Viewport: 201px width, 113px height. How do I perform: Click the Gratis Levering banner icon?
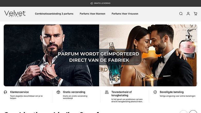92,3
